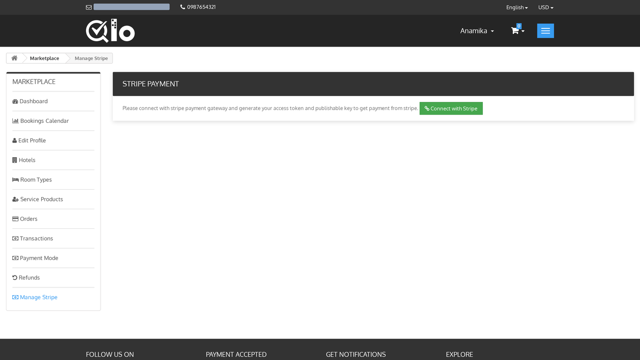The image size is (640, 360).
Task: Click the STRIPE PAYMENT panel heading
Action: pyautogui.click(x=151, y=84)
